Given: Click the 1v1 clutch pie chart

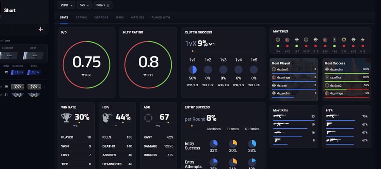Looking at the screenshot, I should (193, 70).
